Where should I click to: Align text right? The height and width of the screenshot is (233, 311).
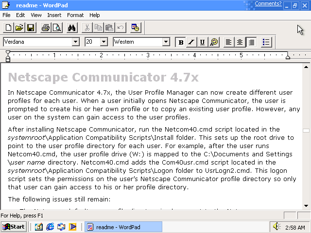point(251,42)
